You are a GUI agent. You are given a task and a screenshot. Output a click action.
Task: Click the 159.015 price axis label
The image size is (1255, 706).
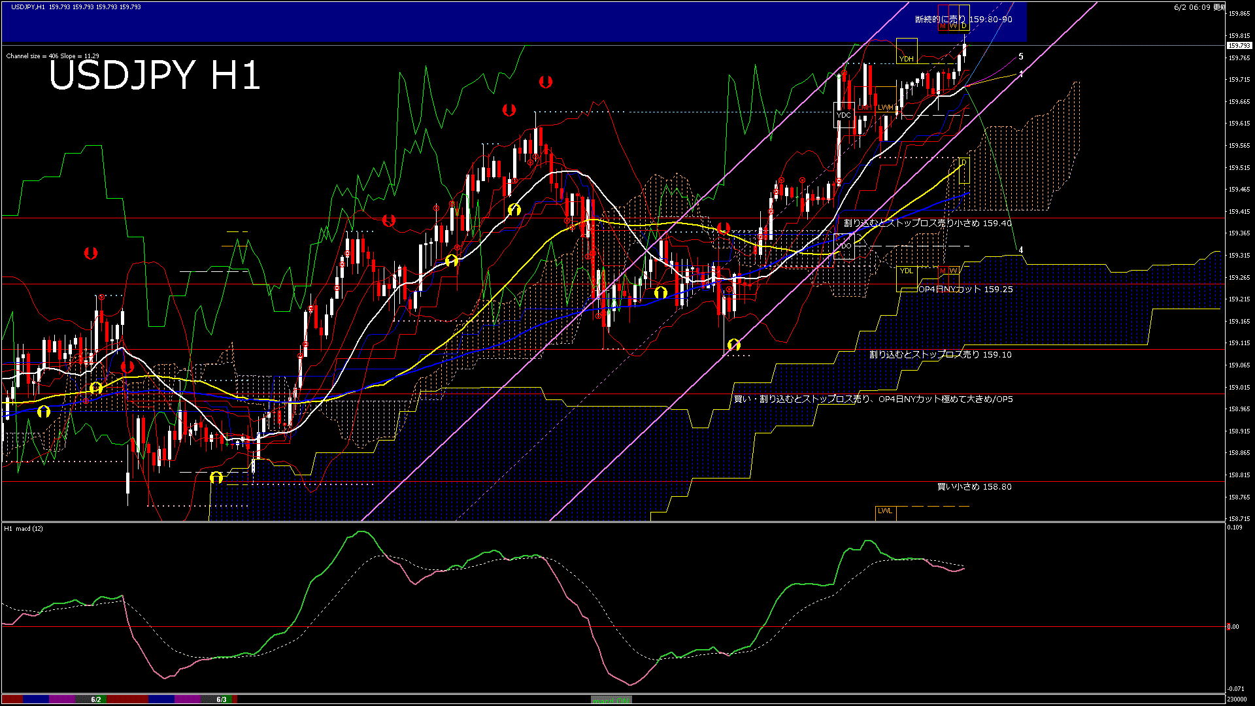click(x=1239, y=388)
